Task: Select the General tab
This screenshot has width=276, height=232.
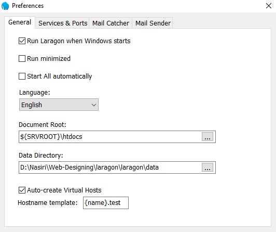Action: (20, 22)
